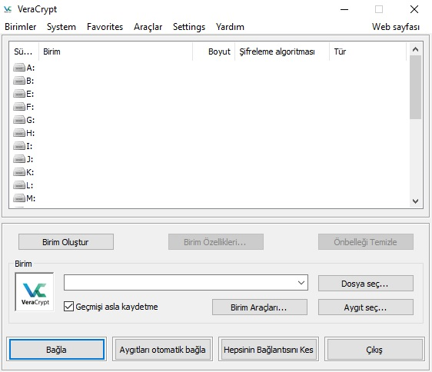Open the Settings menu
Image resolution: width=432 pixels, height=372 pixels.
189,27
